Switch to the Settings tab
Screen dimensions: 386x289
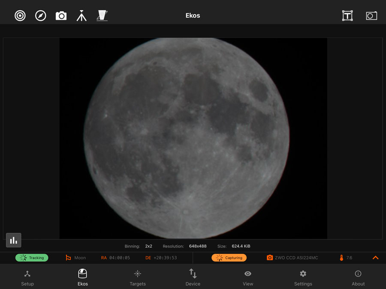point(303,278)
